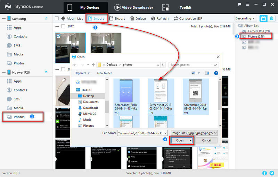Refresh the photos folder view
This screenshot has width=278, height=177.
[163, 65]
